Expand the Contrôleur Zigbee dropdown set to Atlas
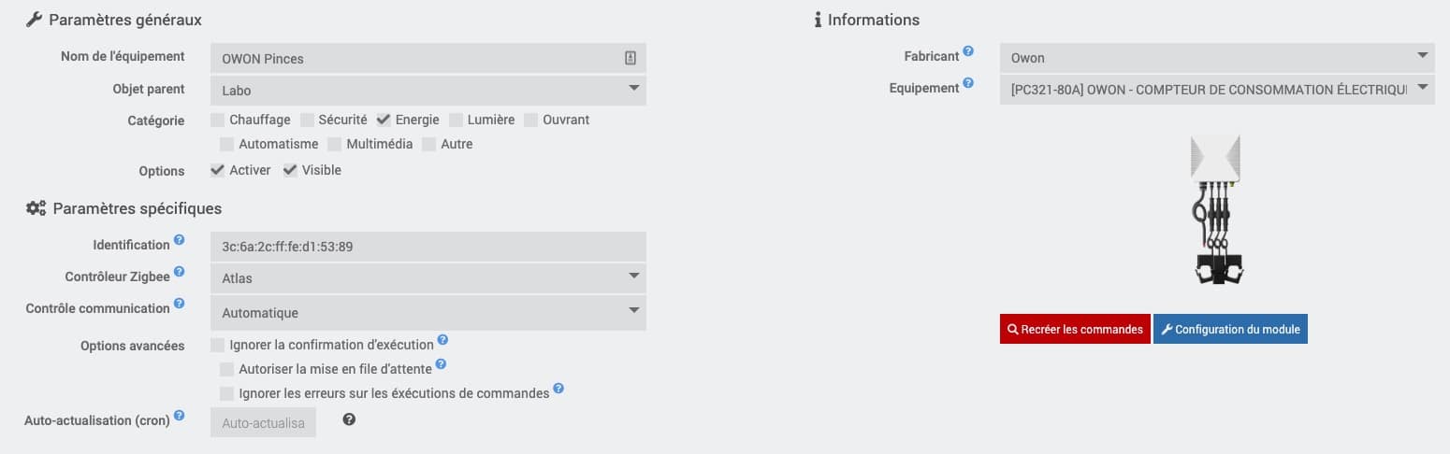Viewport: 1450px width, 454px height. coord(428,277)
